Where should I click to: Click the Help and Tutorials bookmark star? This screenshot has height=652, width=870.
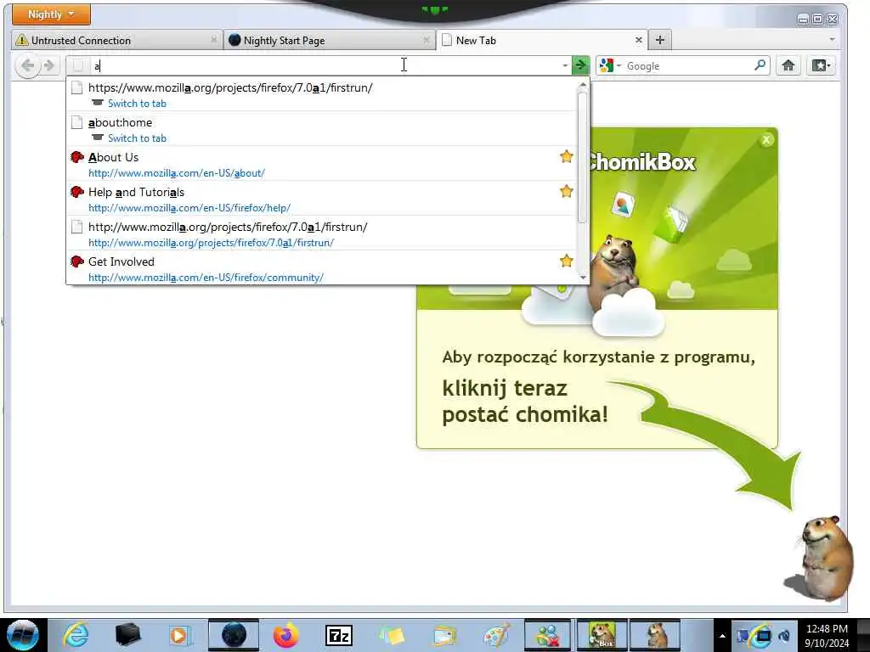[566, 192]
